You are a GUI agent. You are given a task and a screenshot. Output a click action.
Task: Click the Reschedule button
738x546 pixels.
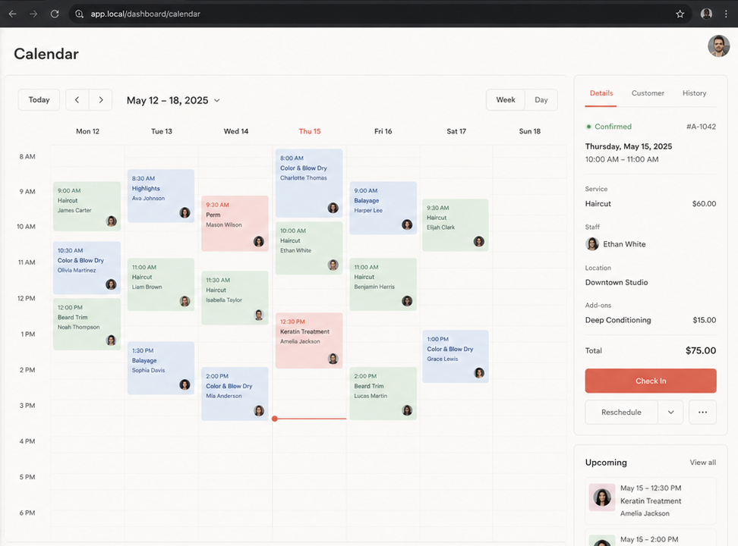point(621,412)
